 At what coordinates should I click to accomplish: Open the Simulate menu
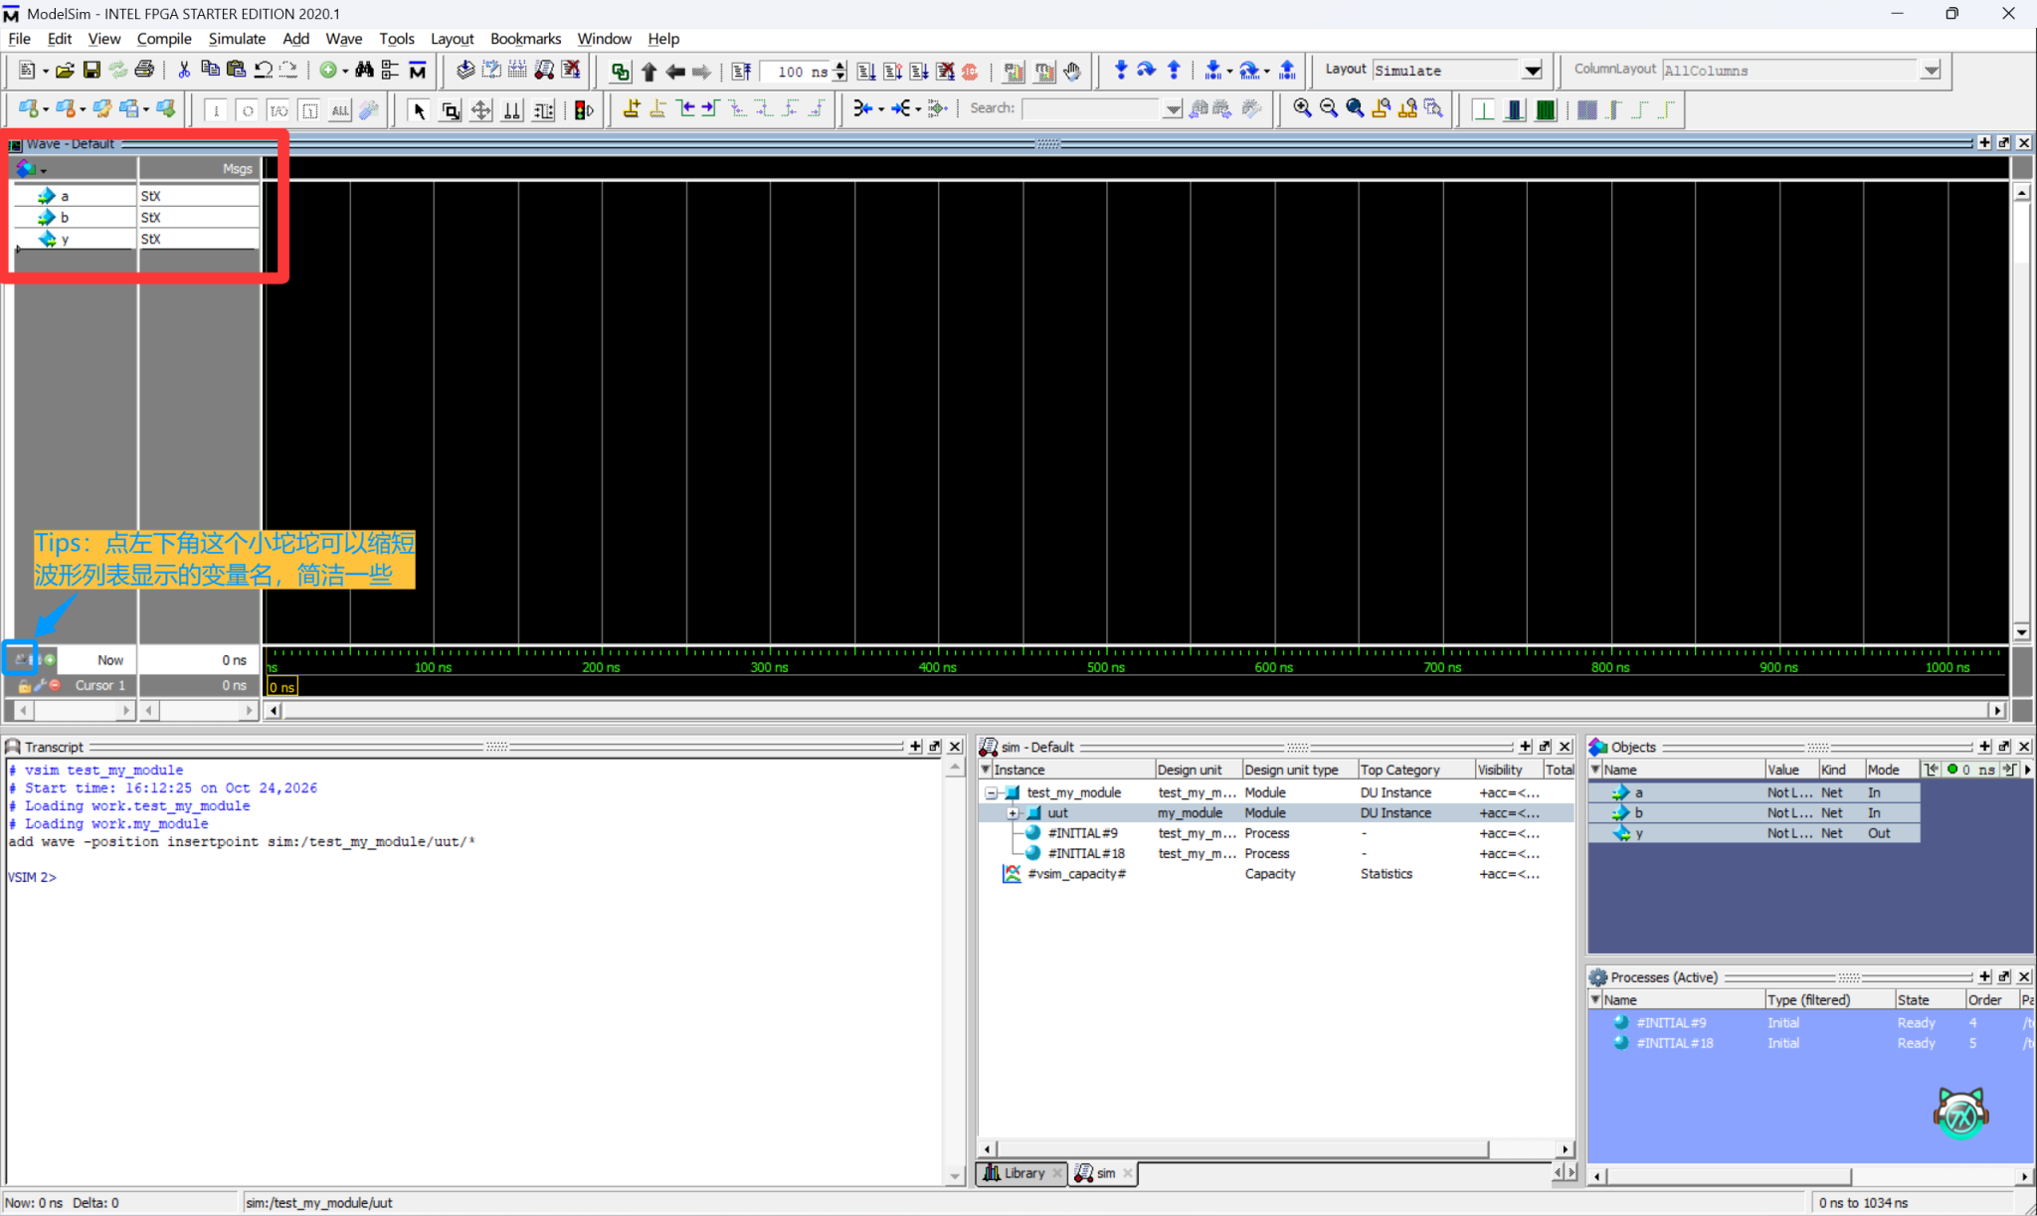pos(237,38)
